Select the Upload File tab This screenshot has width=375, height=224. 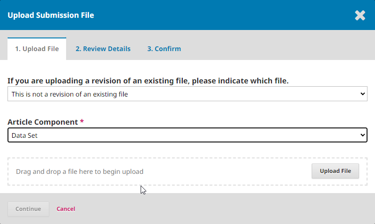(x=37, y=49)
